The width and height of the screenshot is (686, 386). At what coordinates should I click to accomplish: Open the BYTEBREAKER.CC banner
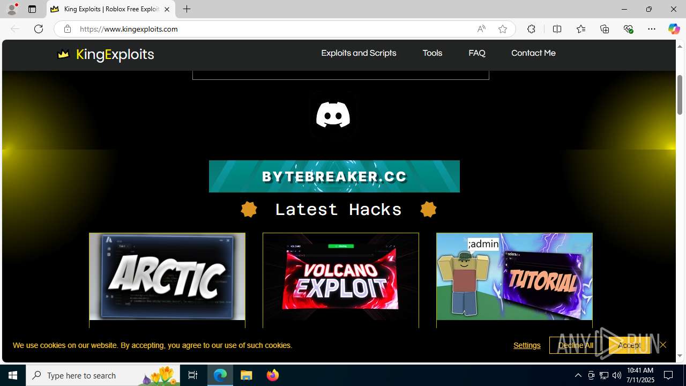[334, 176]
